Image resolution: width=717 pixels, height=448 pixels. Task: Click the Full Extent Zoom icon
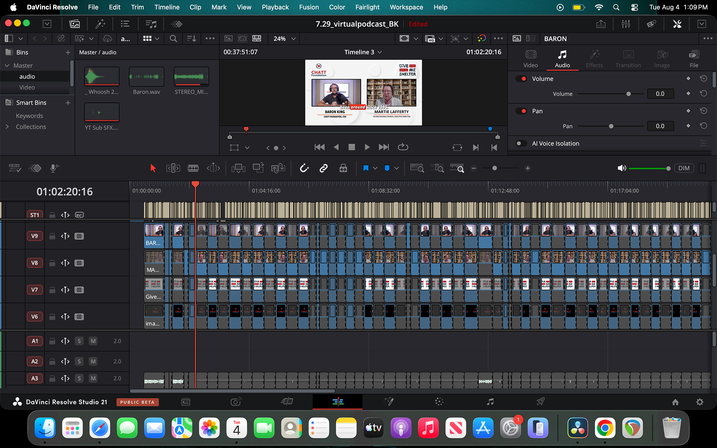[x=417, y=168]
